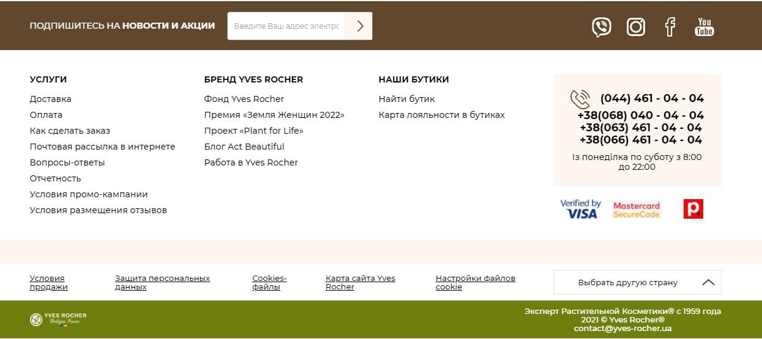
Task: Click the НАШИ БУТИКИ heading
Action: pyautogui.click(x=414, y=79)
